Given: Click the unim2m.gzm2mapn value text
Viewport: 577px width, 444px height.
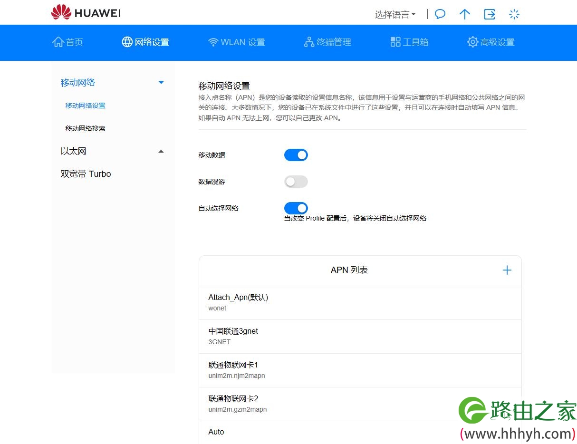Looking at the screenshot, I should tap(238, 409).
